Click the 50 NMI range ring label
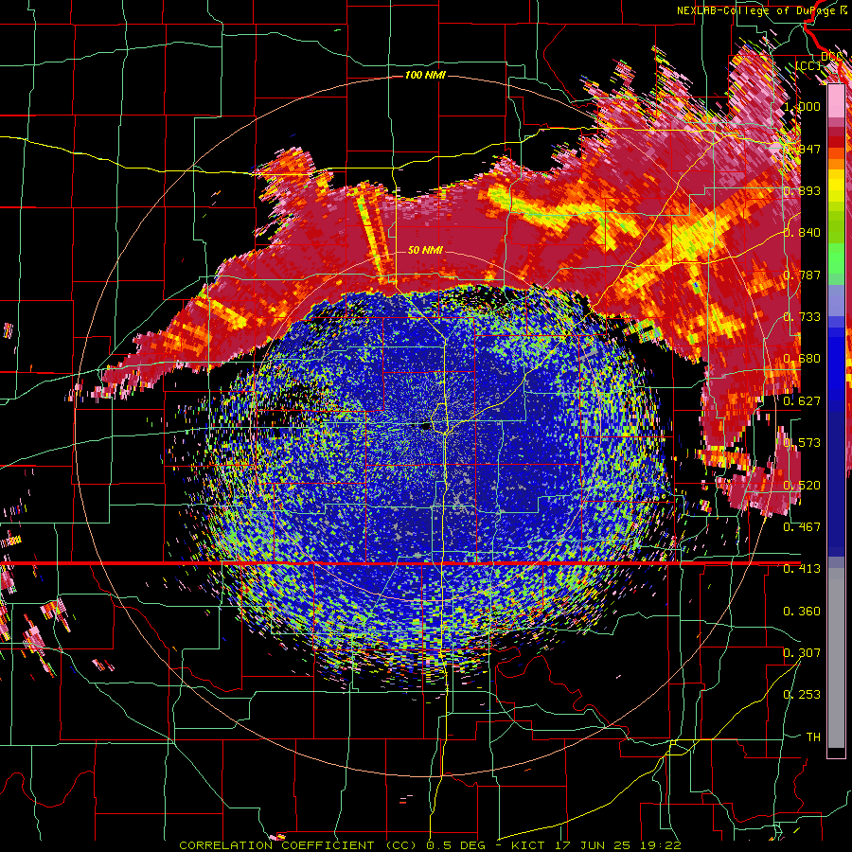Viewport: 852px width, 852px height. point(425,250)
